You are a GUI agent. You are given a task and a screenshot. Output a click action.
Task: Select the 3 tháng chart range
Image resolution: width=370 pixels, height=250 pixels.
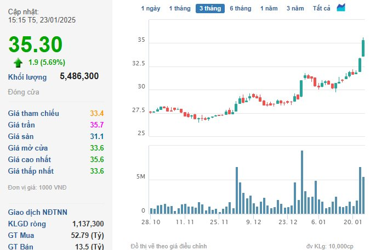tap(210, 8)
